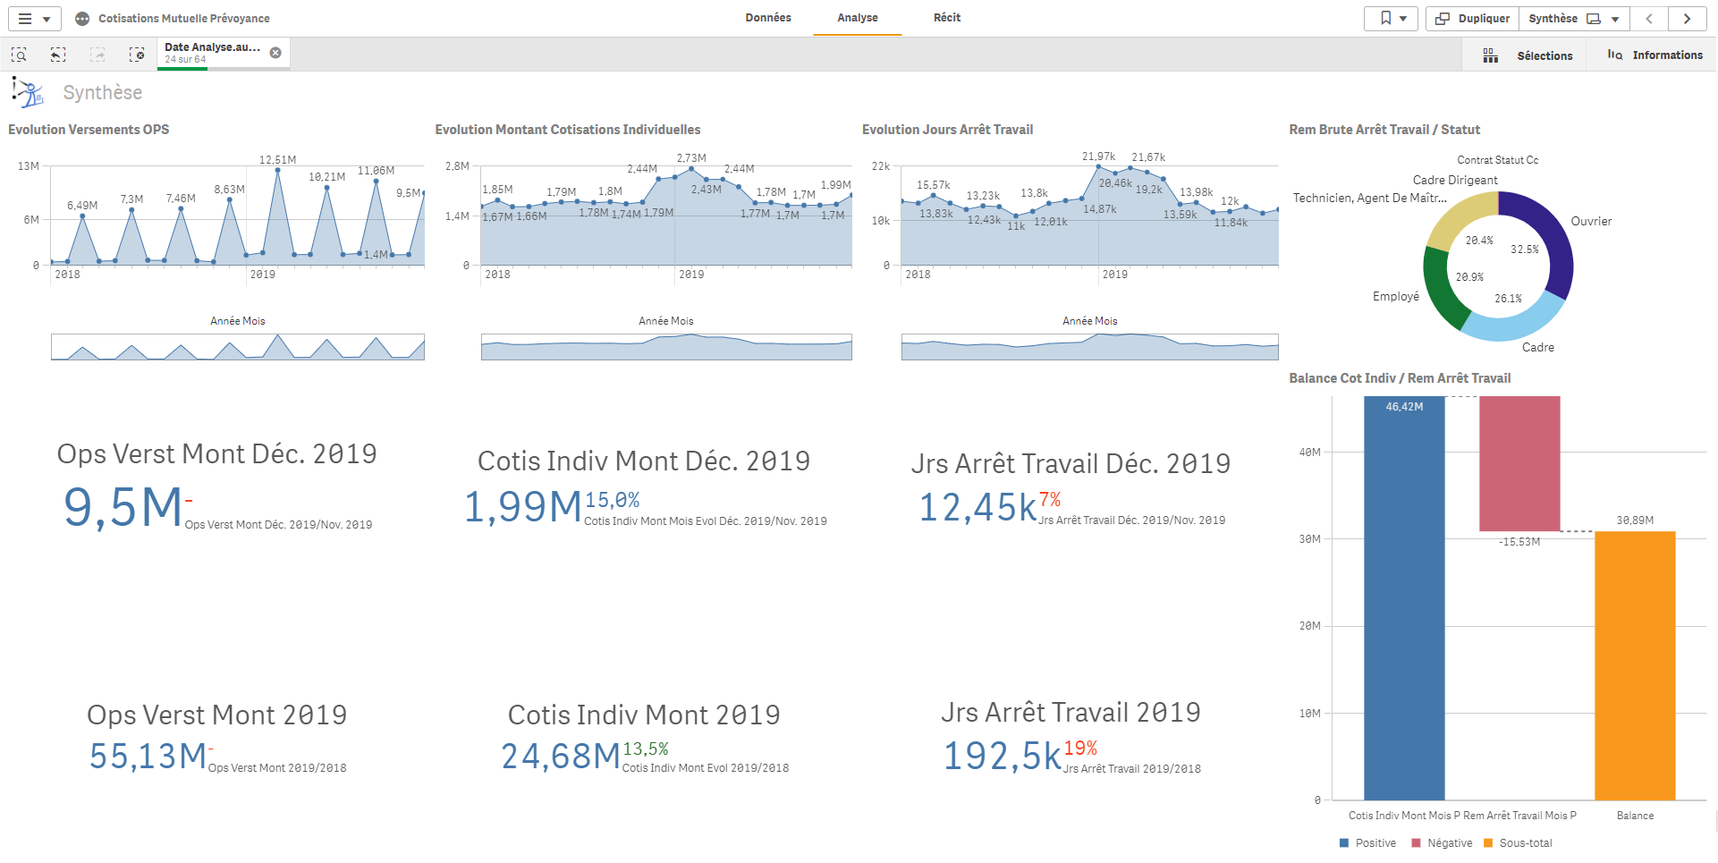This screenshot has width=1718, height=863.
Task: Open the bookmarks dropdown
Action: coord(1391,18)
